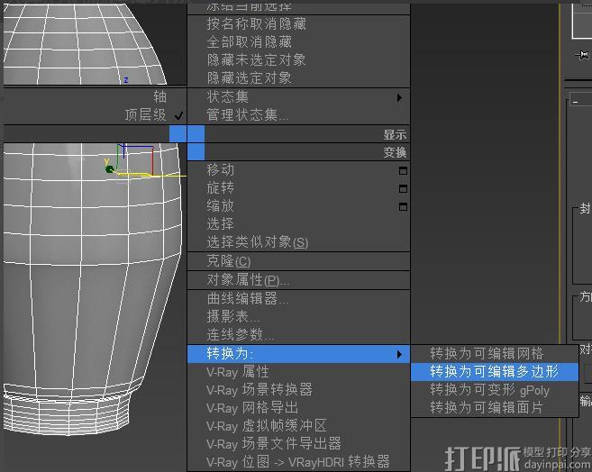Choose 转换为可编辑网格 (Editable Mesh)
592x472 pixels.
click(487, 353)
